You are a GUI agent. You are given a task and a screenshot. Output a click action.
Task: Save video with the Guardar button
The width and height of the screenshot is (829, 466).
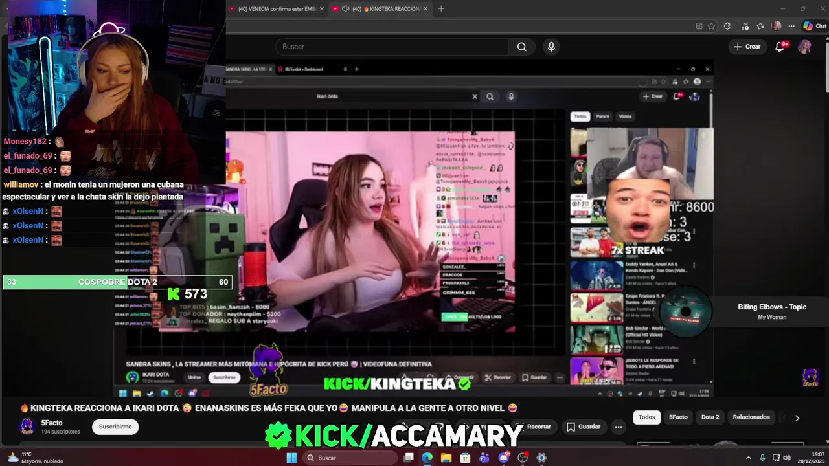584,427
